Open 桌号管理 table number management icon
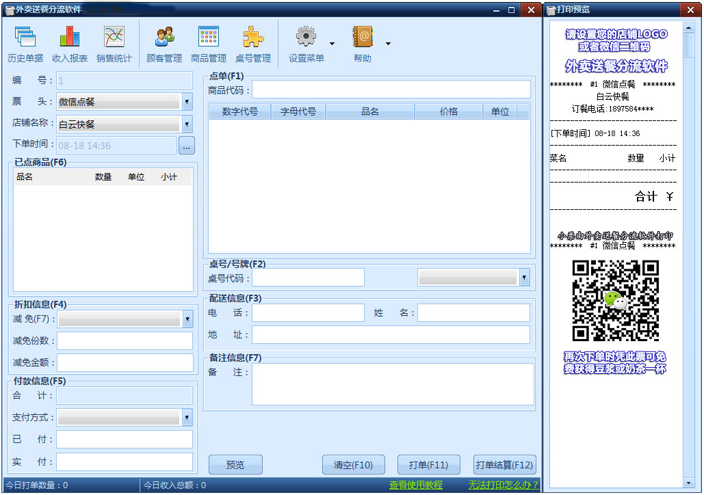The width and height of the screenshot is (704, 495). [x=253, y=37]
